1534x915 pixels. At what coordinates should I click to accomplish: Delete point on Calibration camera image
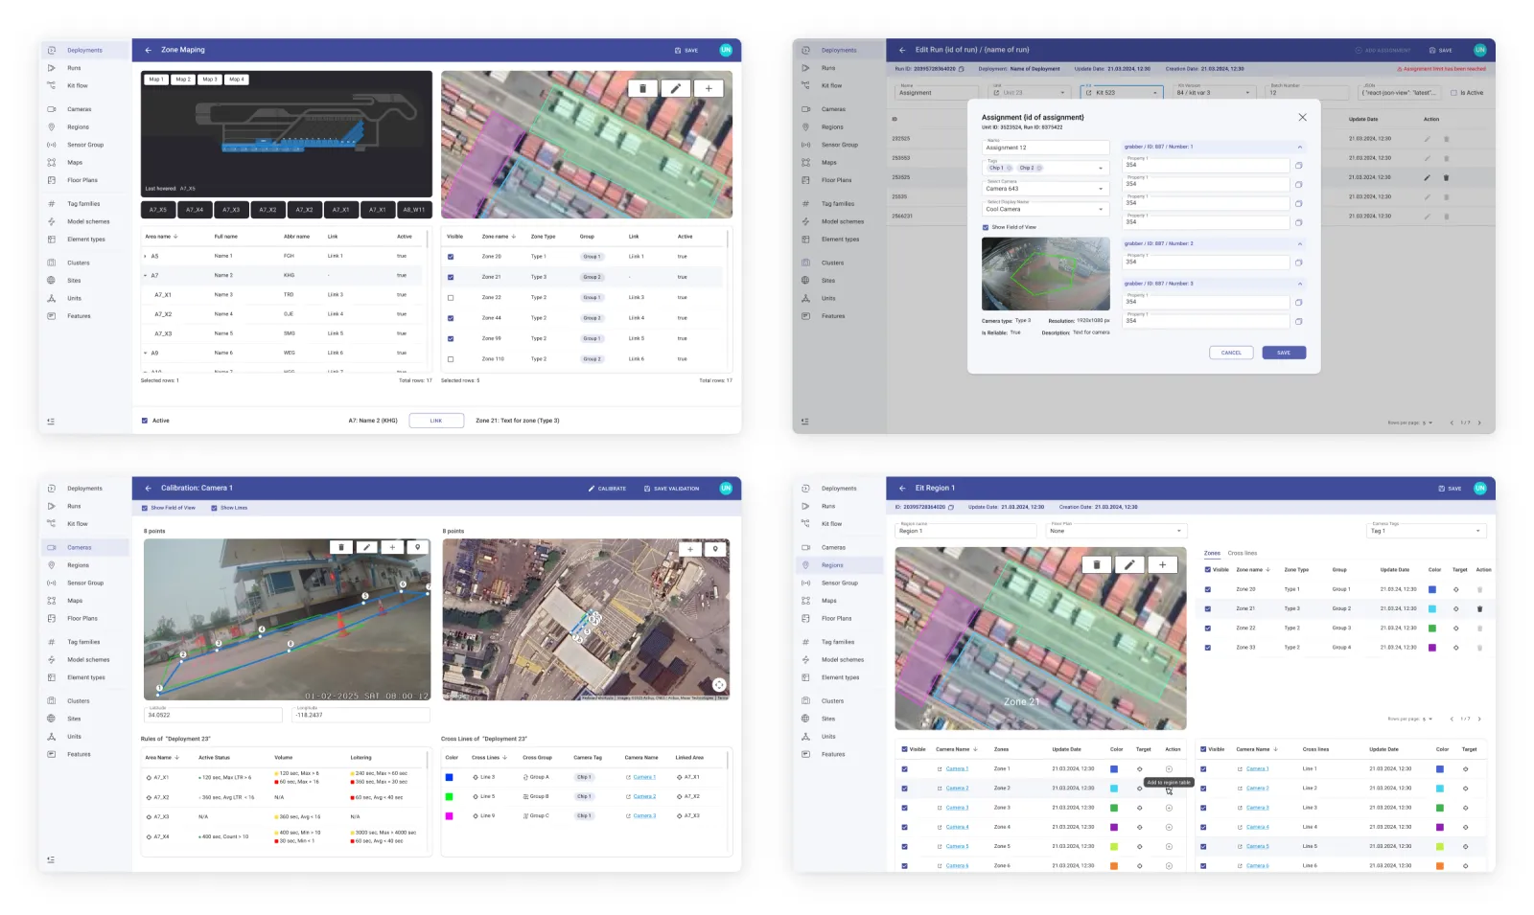[x=341, y=547]
